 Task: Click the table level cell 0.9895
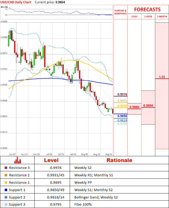[56, 183]
